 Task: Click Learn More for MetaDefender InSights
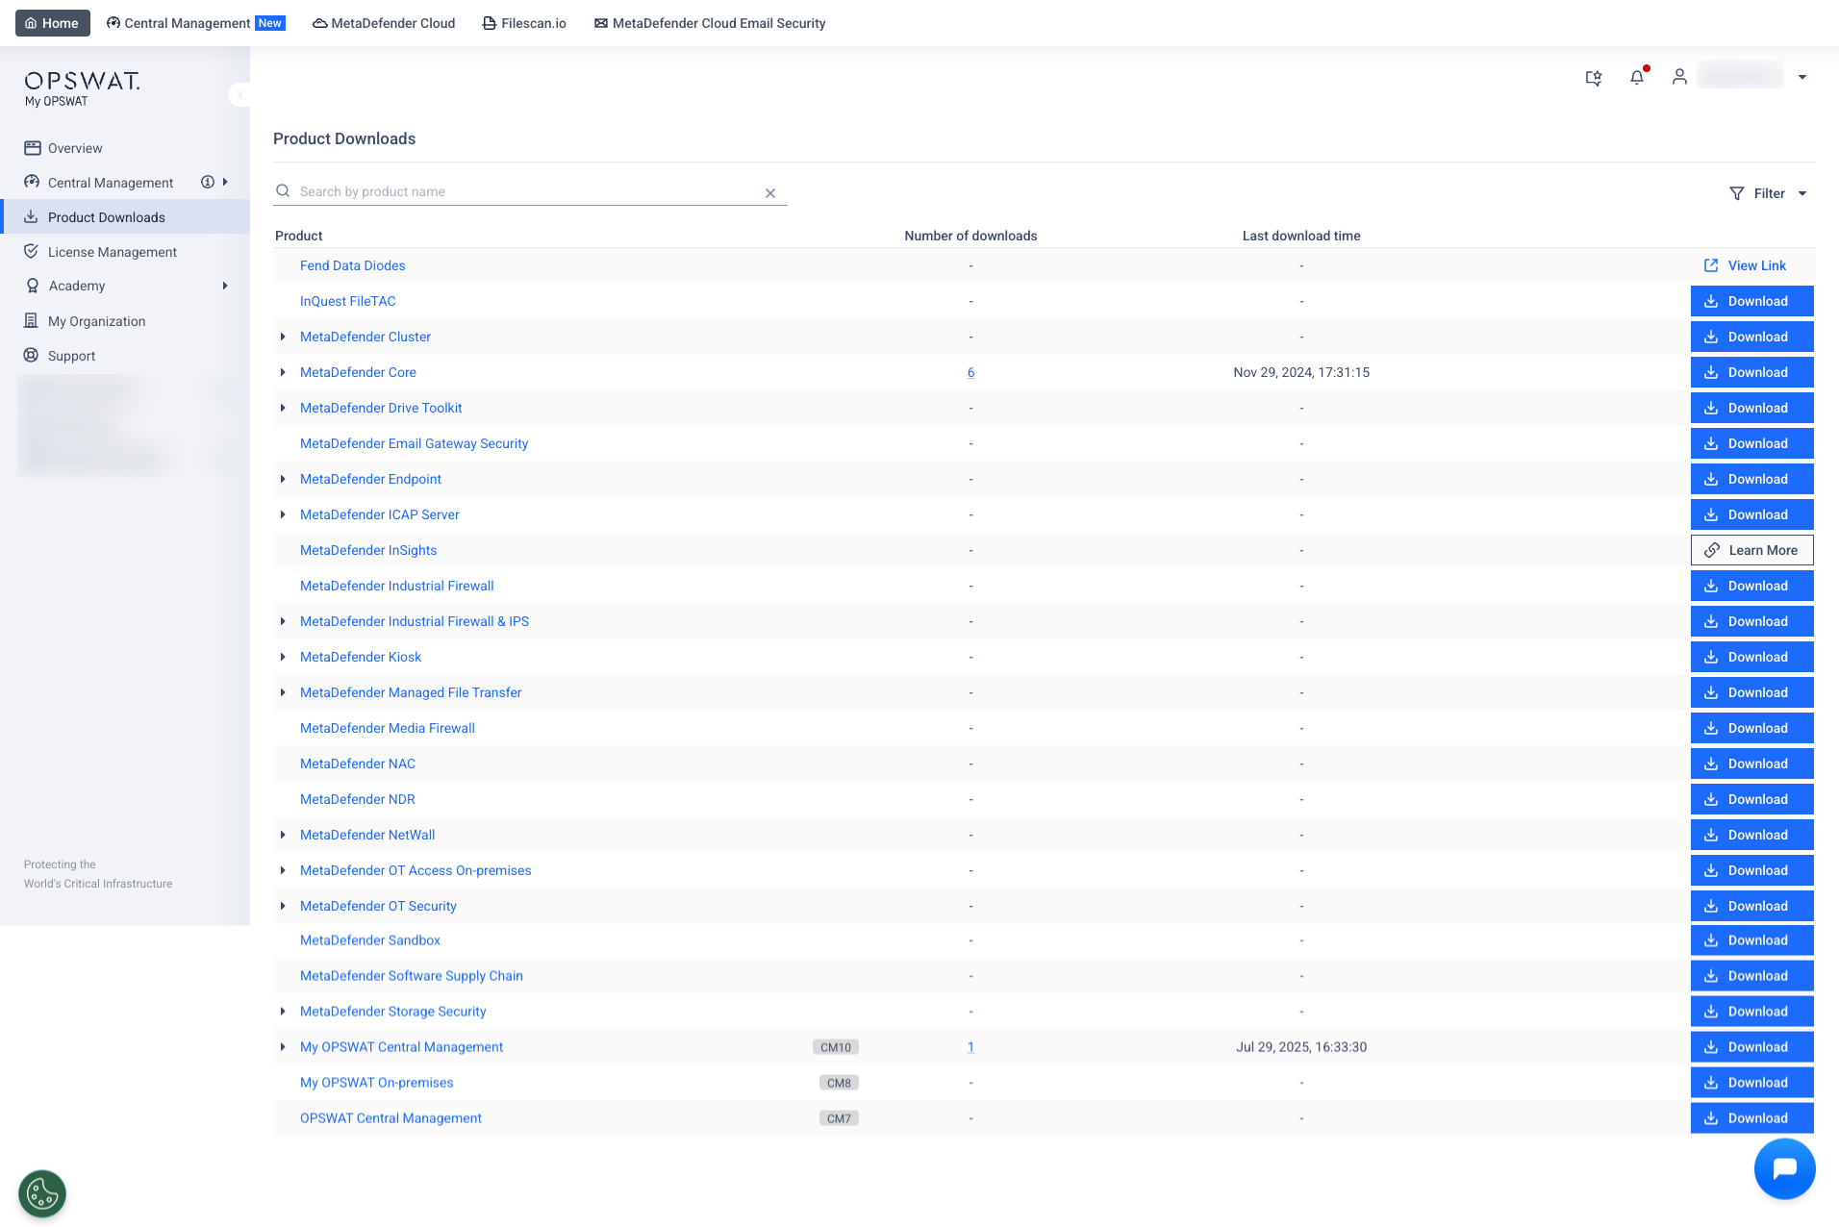coord(1751,550)
